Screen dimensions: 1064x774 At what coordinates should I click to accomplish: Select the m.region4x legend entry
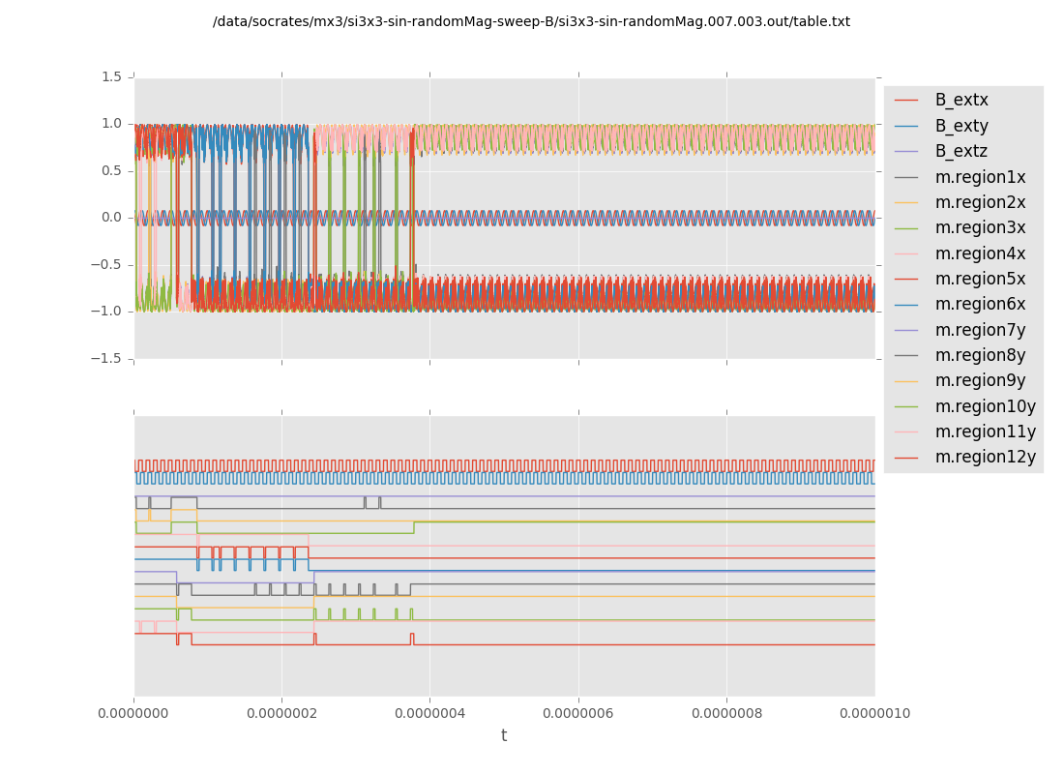coord(980,253)
